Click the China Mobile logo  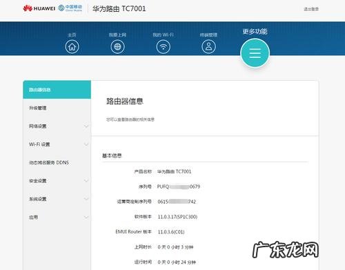click(x=70, y=8)
